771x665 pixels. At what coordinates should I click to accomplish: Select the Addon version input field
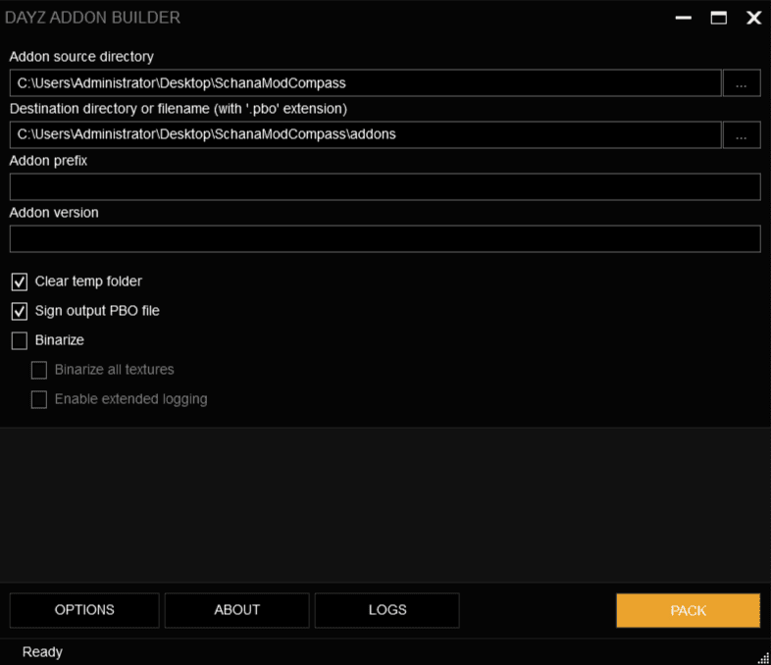pyautogui.click(x=385, y=238)
